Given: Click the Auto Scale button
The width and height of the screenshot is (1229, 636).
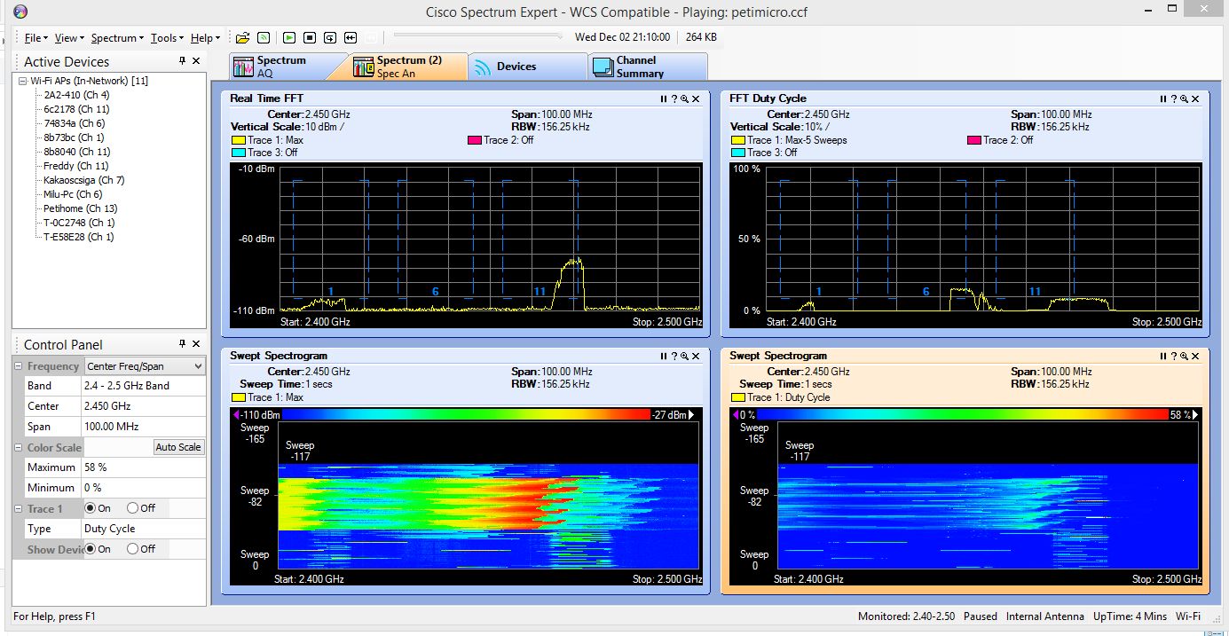Looking at the screenshot, I should click(x=178, y=447).
